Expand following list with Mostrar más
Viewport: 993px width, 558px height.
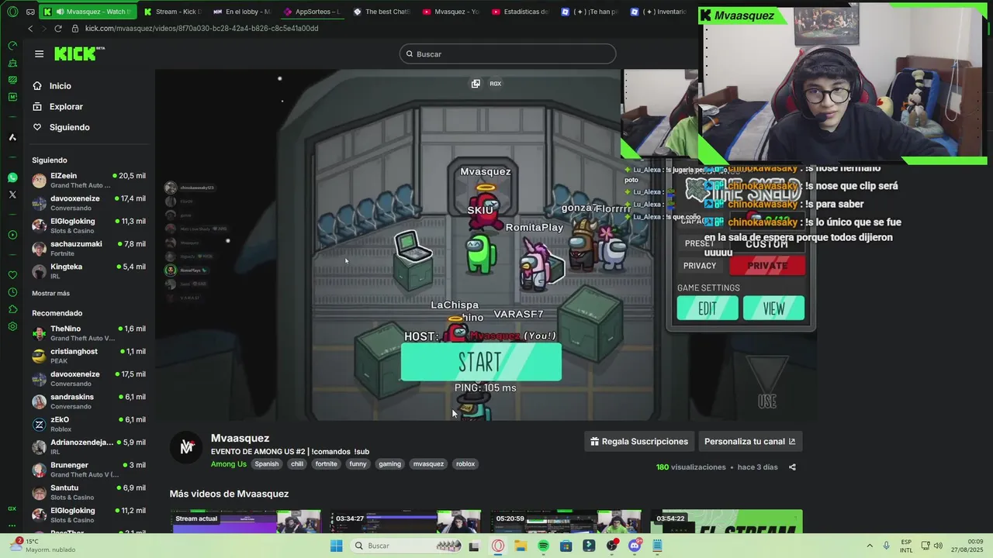tap(50, 294)
